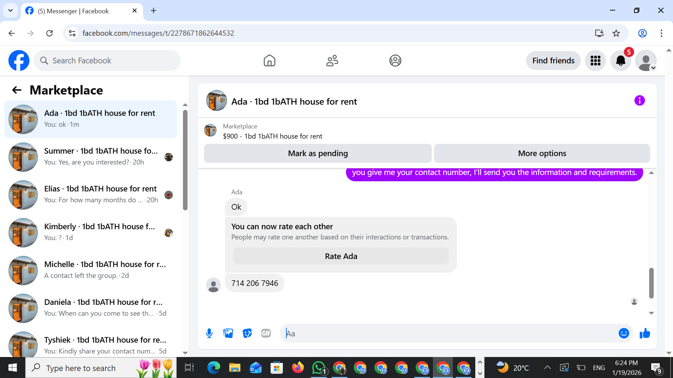Screen dimensions: 673x378
Task: Click the Rate Ada button
Action: tap(341, 256)
